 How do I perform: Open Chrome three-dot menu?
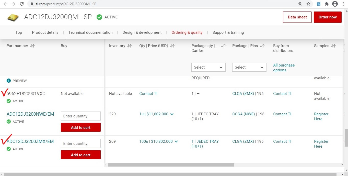coord(343,4)
